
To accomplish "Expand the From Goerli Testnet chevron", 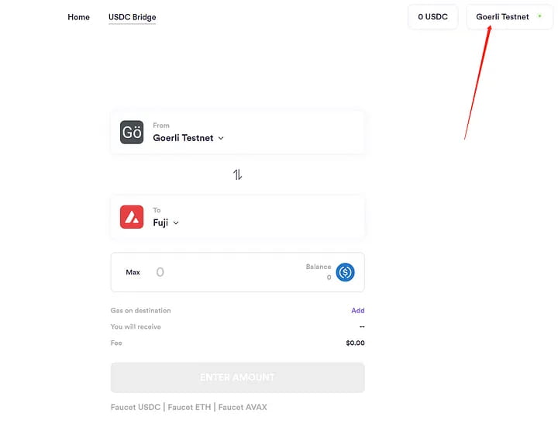I will point(221,138).
